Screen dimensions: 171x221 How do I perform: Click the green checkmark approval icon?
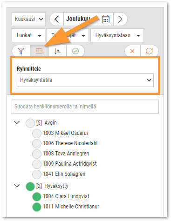pos(75,51)
